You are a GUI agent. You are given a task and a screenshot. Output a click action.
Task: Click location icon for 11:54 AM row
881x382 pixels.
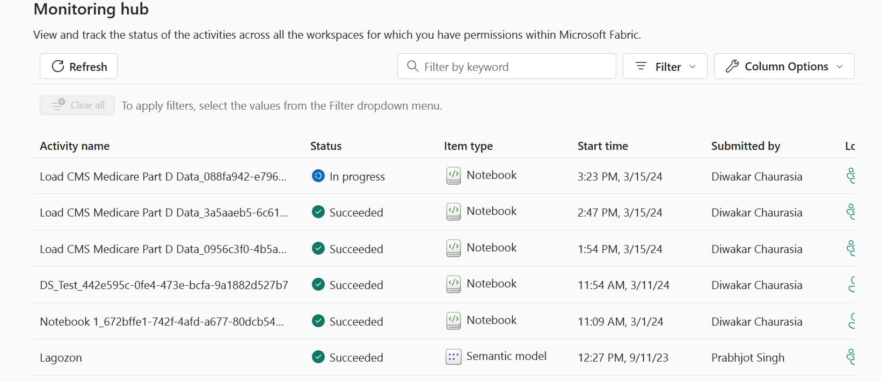[851, 284]
